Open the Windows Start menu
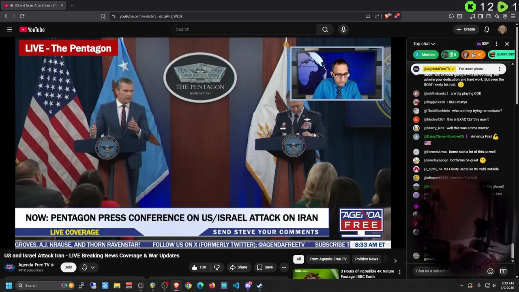Screen dimensions: 519x292 9,286
